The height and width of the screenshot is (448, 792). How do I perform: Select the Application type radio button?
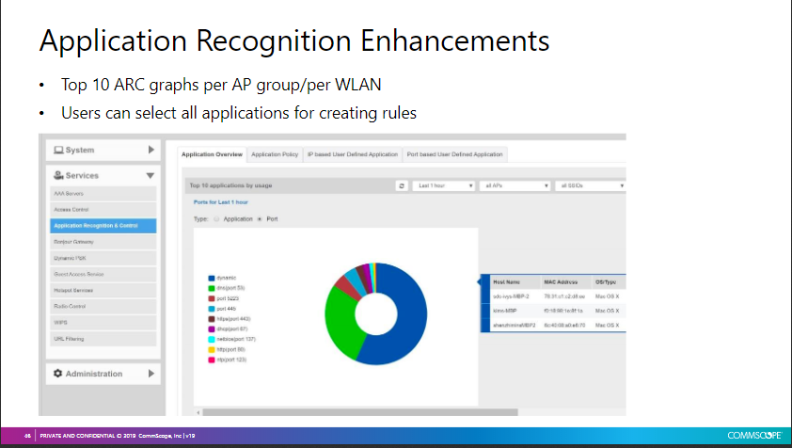[217, 218]
